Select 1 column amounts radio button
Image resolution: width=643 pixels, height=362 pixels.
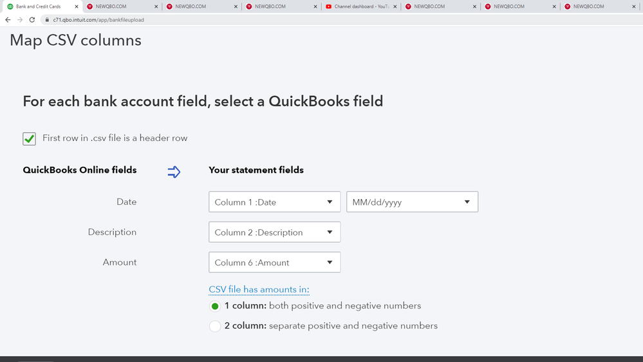click(215, 306)
